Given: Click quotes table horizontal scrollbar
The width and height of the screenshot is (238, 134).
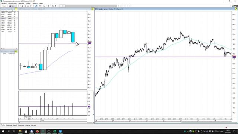Looking at the screenshot, I should click(9, 48).
